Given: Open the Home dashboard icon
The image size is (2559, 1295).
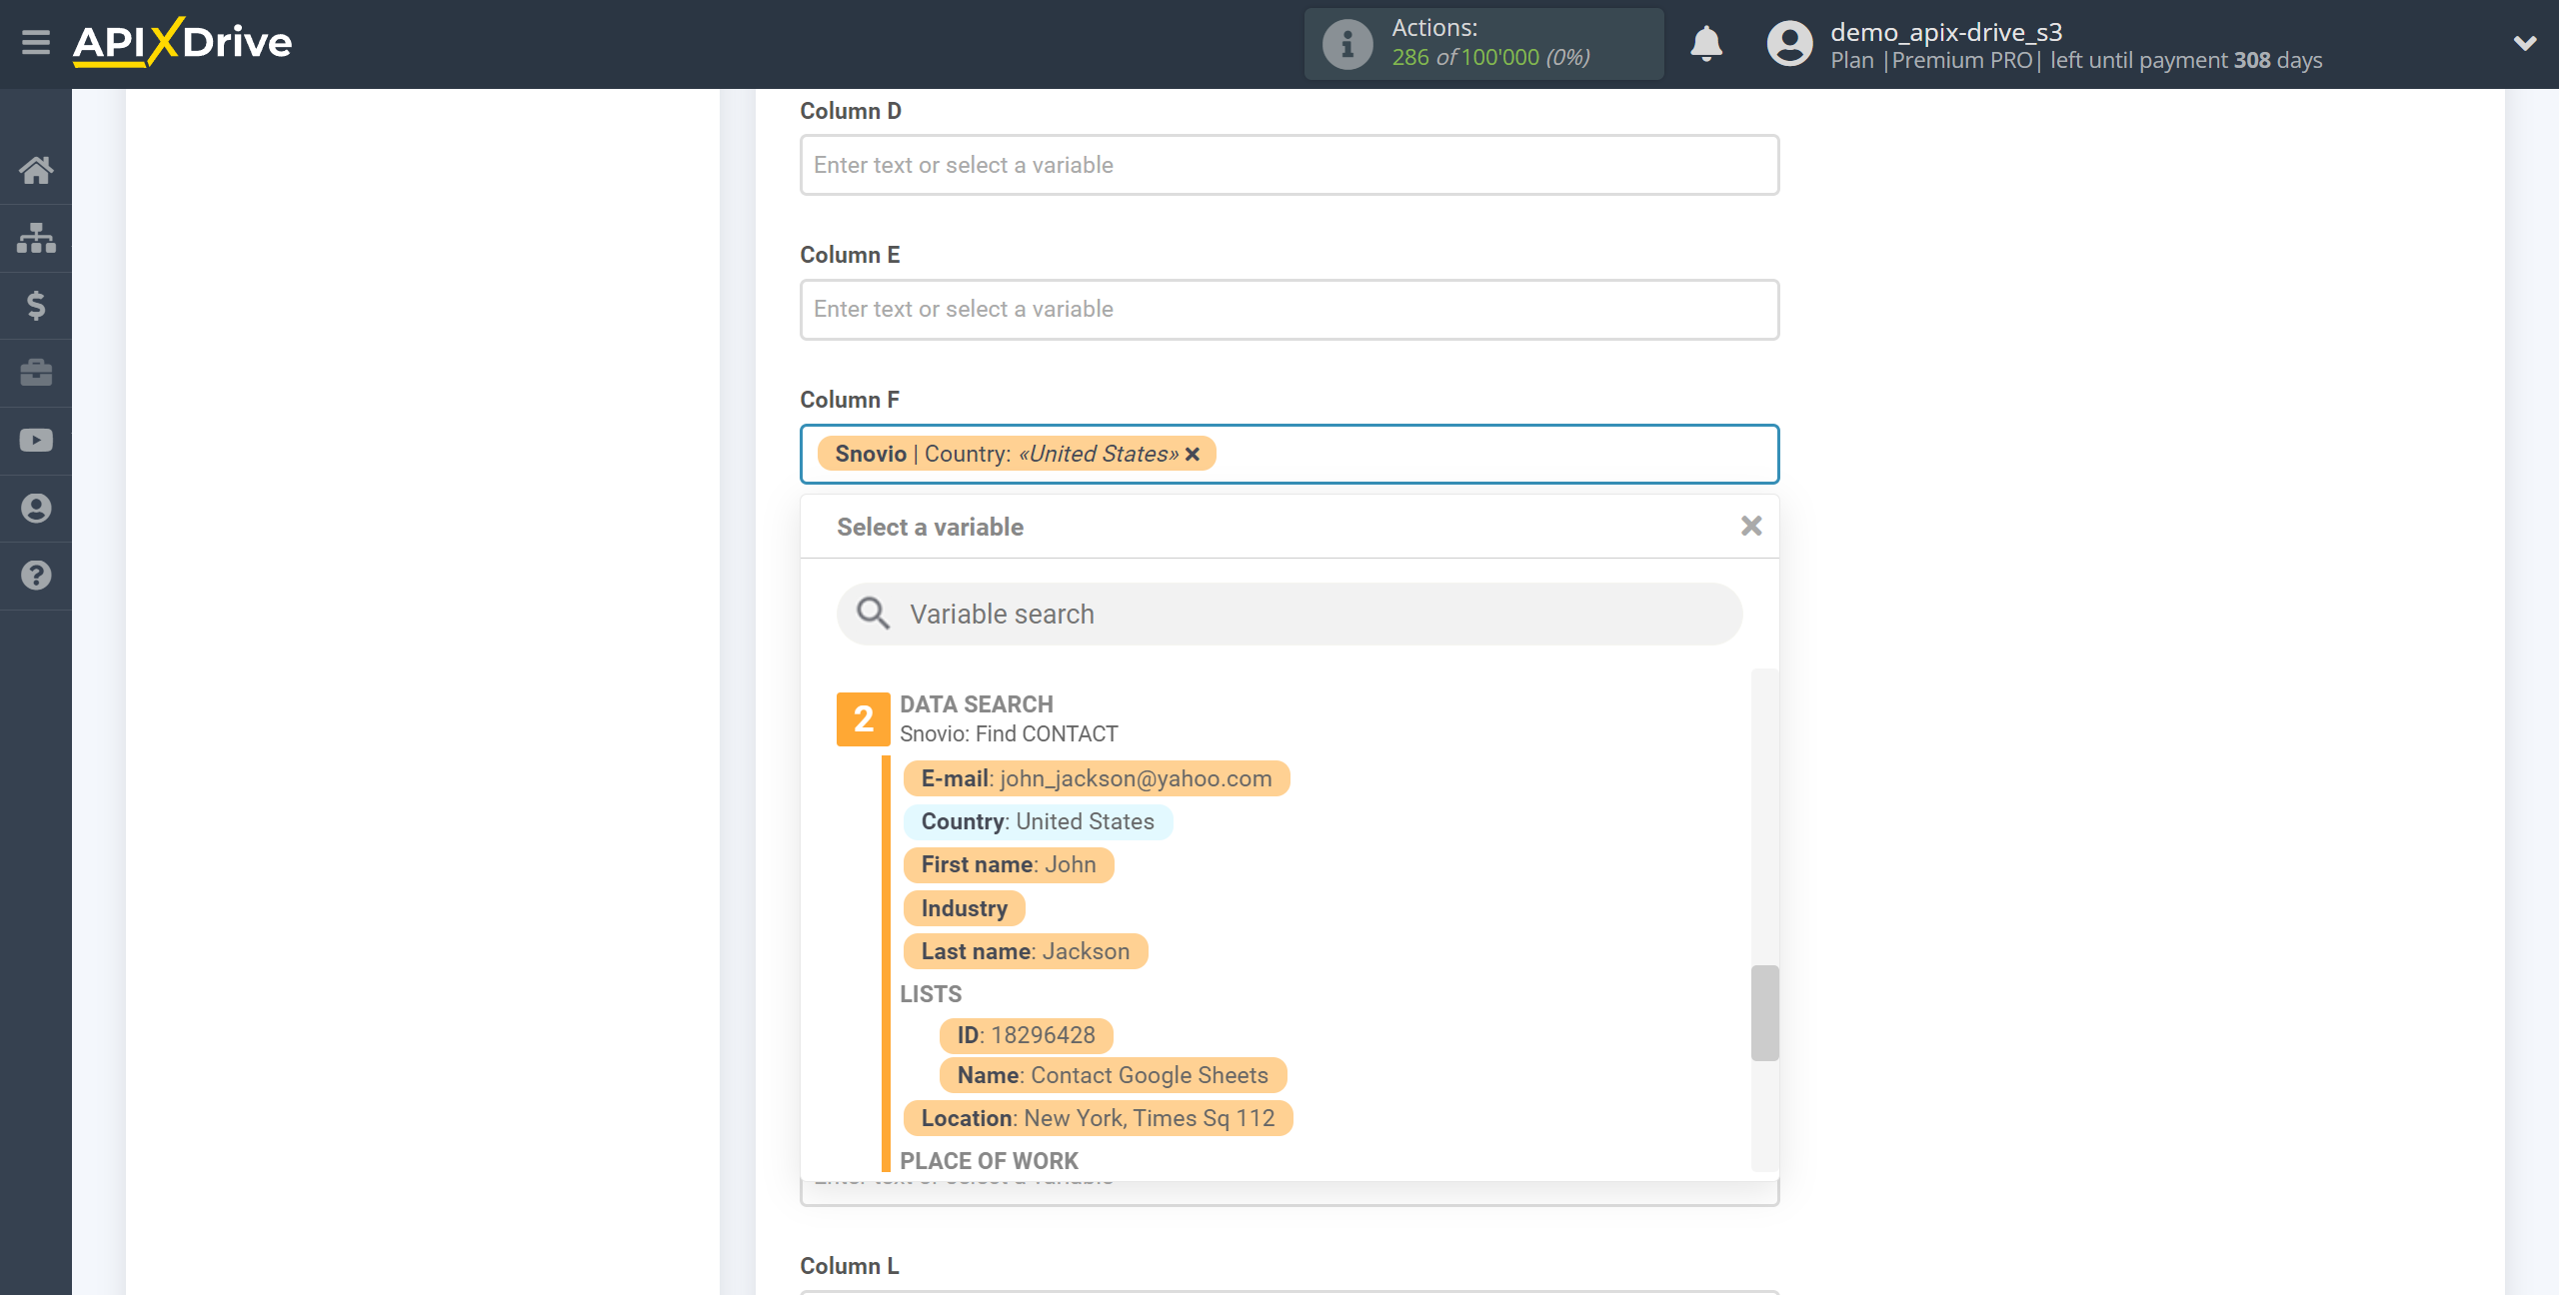Looking at the screenshot, I should (36, 170).
